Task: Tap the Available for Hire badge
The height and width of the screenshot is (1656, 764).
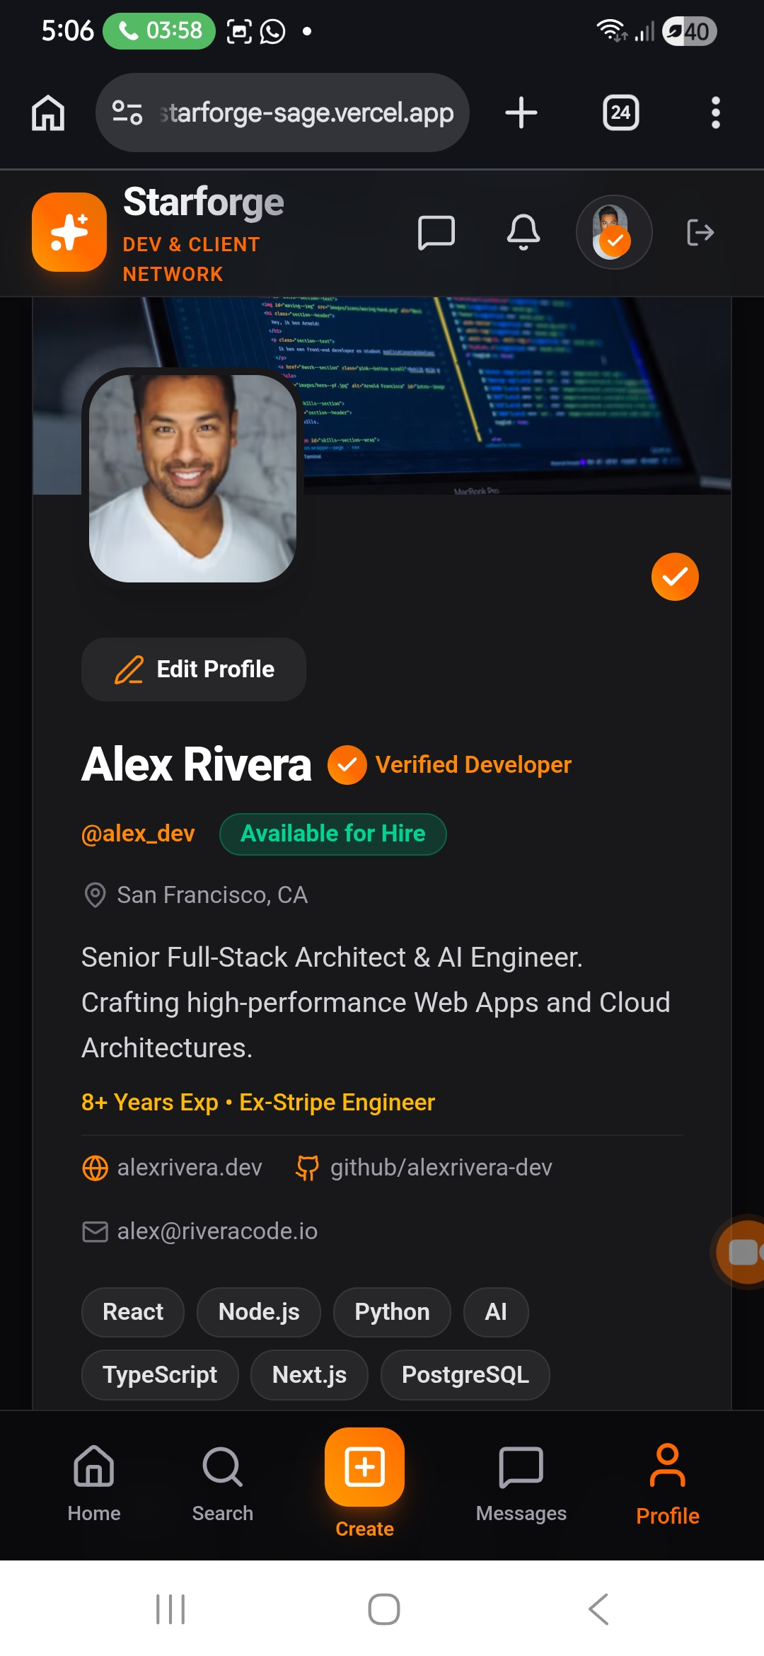Action: pos(333,834)
